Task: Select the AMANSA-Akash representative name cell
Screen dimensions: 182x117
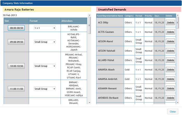Action: point(110,70)
